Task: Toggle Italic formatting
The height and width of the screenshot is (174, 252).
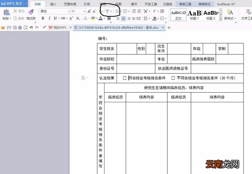Action: click(49, 18)
